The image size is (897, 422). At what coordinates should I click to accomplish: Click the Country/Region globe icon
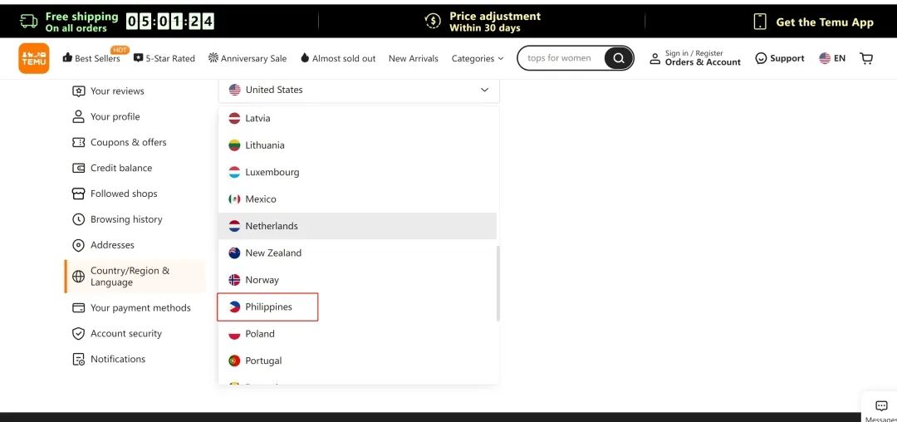tap(78, 277)
